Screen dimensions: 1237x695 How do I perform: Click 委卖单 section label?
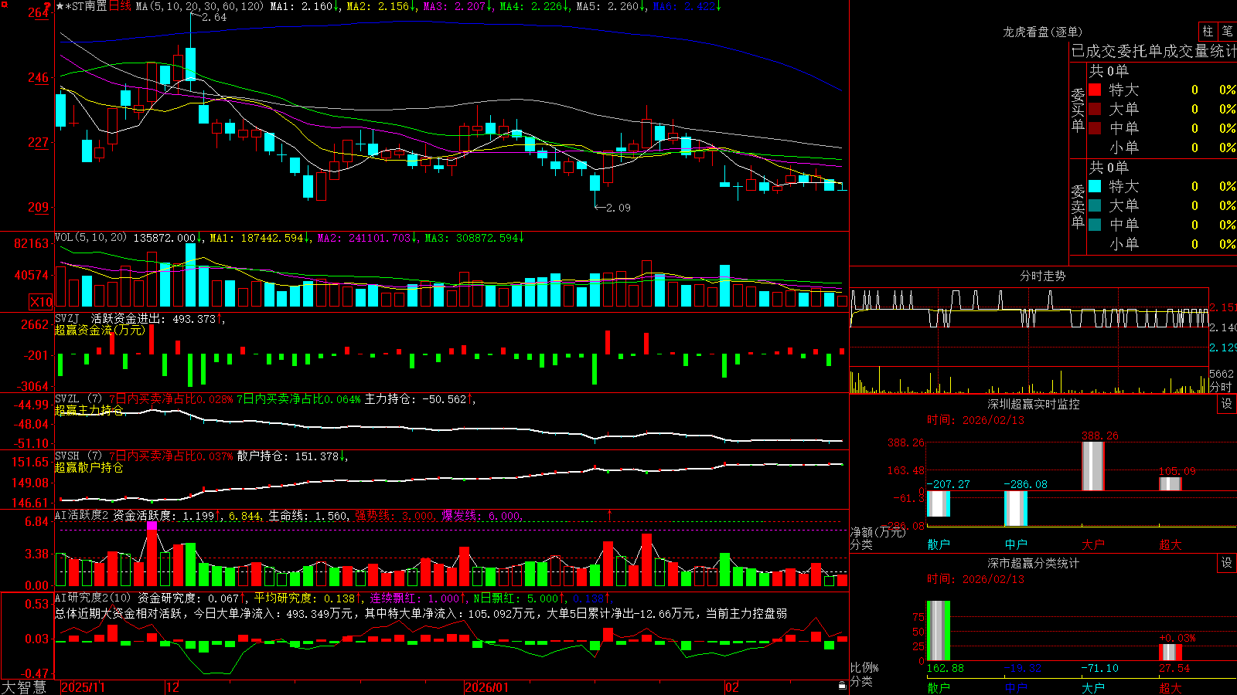coord(1078,206)
